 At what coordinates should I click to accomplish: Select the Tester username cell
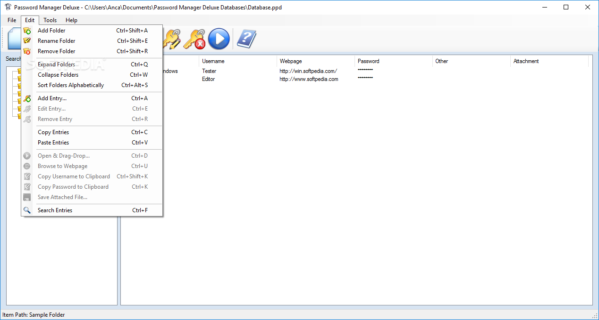click(209, 71)
